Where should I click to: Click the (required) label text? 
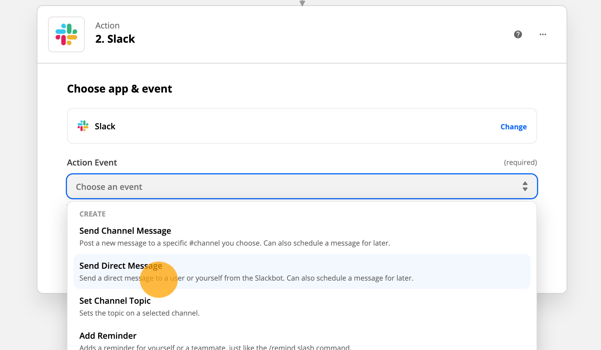point(520,162)
